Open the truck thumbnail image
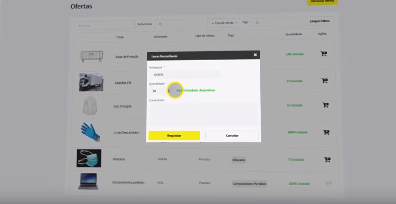The width and height of the screenshot is (396, 204). pyautogui.click(x=91, y=82)
